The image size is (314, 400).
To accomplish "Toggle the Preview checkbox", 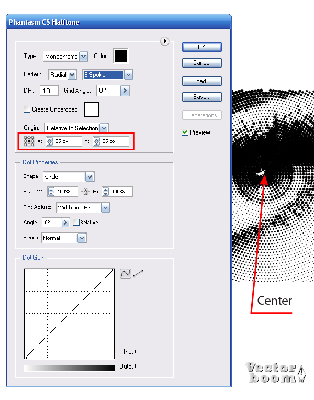I will pyautogui.click(x=185, y=132).
